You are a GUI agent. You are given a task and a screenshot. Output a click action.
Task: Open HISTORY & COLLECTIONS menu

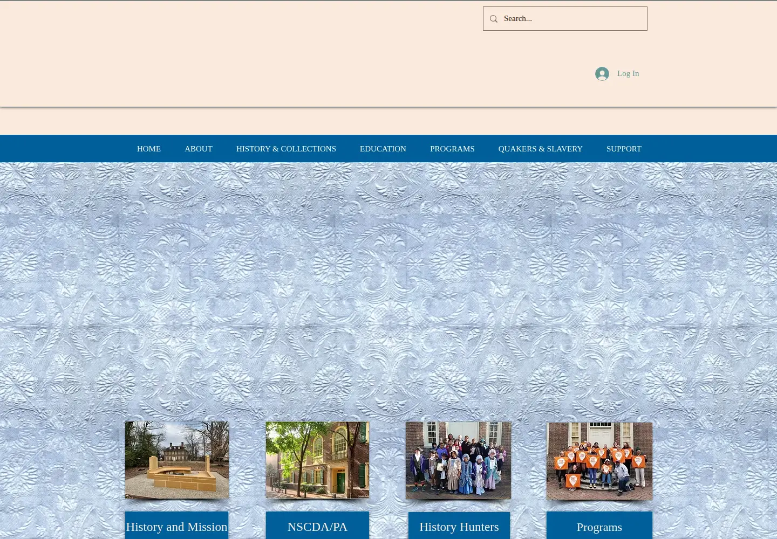pos(286,149)
